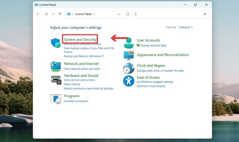Open View devices and printers link

click(x=79, y=80)
